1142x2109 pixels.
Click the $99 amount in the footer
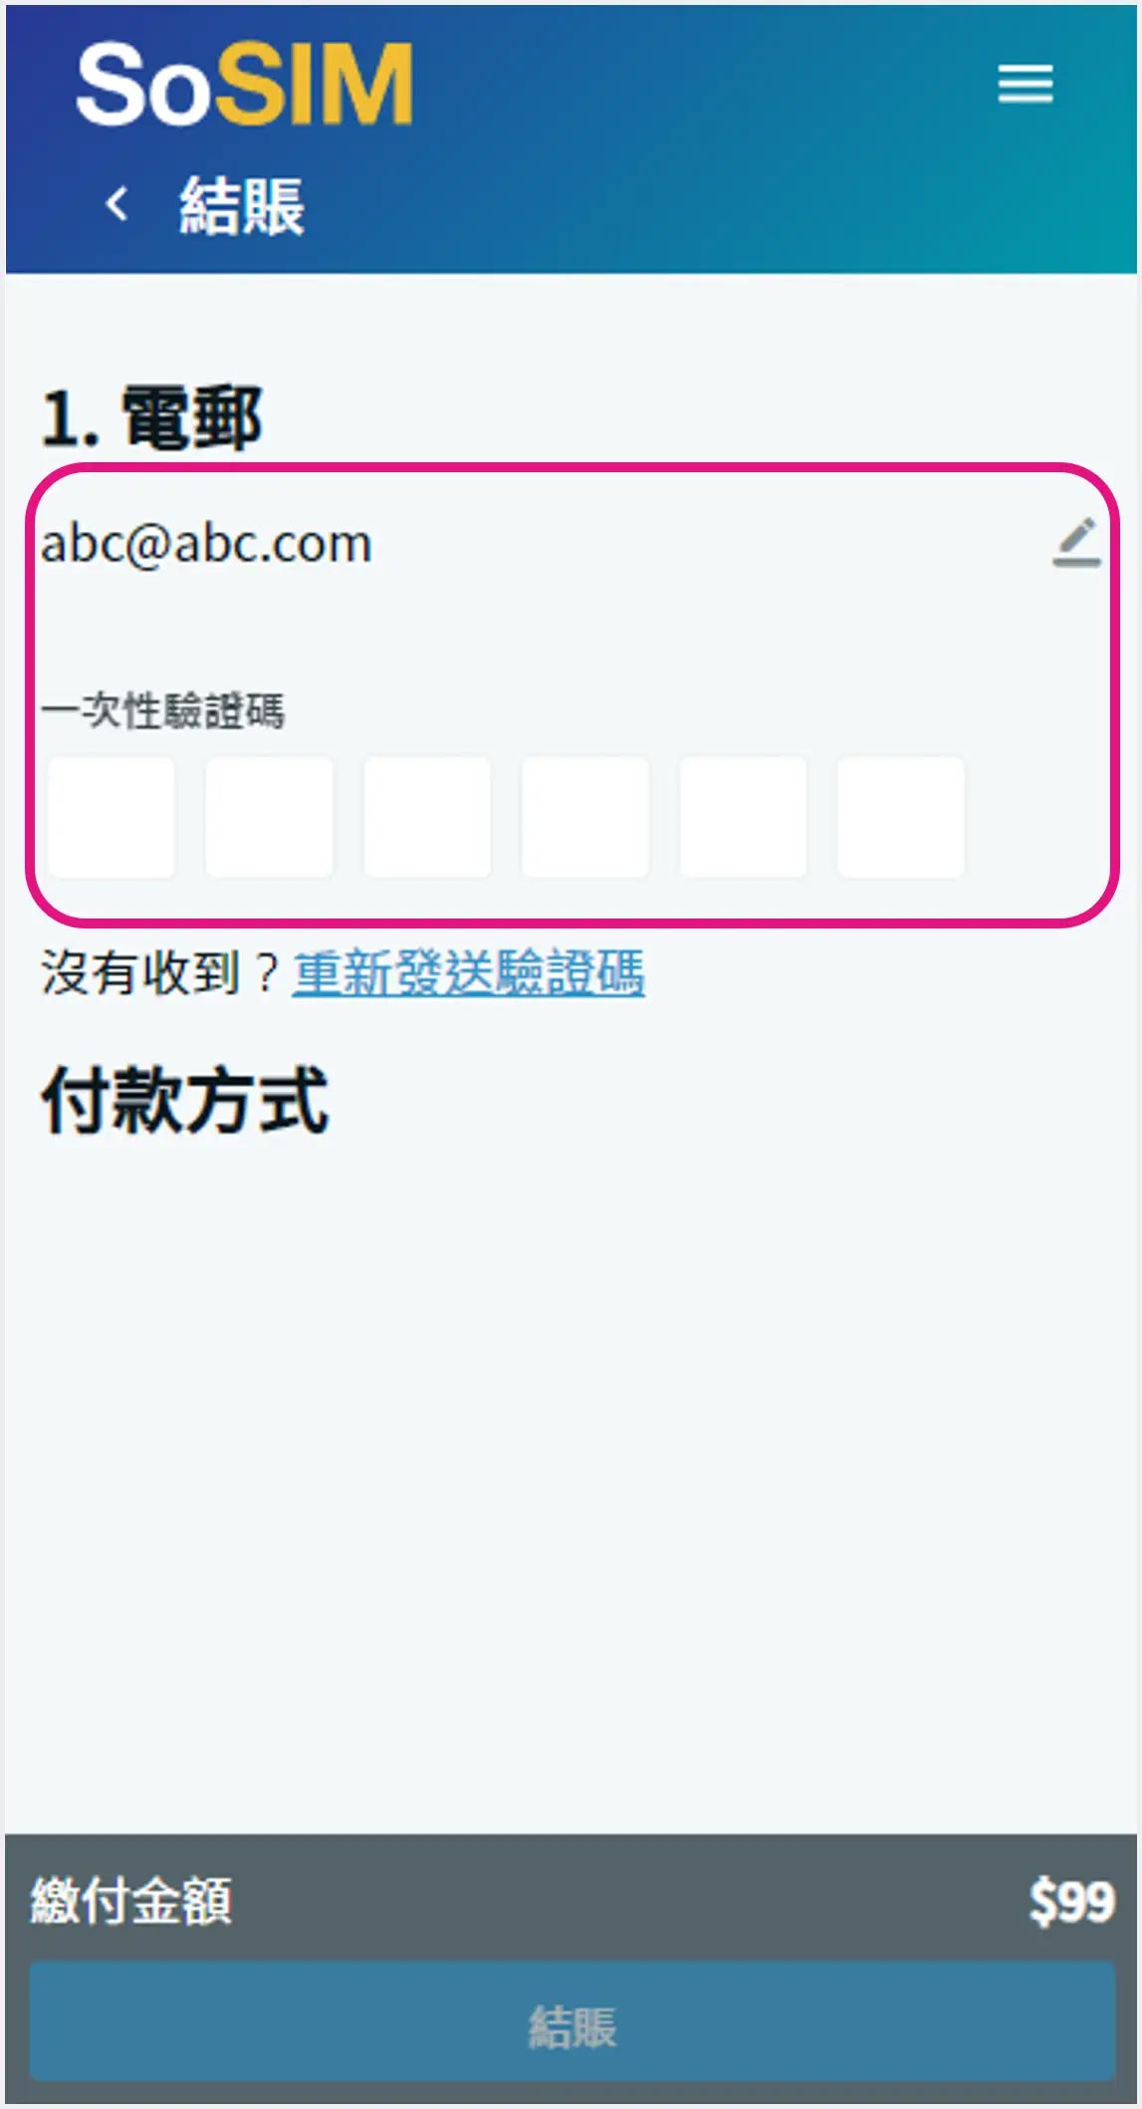pos(1071,1901)
